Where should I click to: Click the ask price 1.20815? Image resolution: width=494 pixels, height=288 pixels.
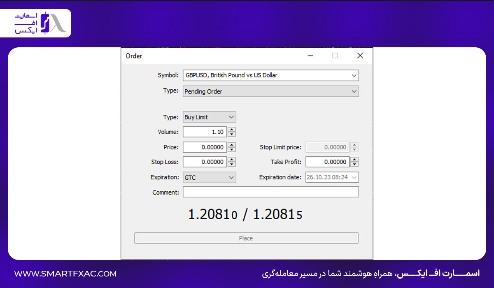tap(277, 214)
